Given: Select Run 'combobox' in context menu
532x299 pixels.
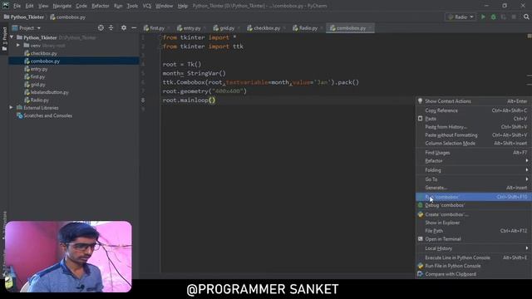Looking at the screenshot, I should 474,197.
